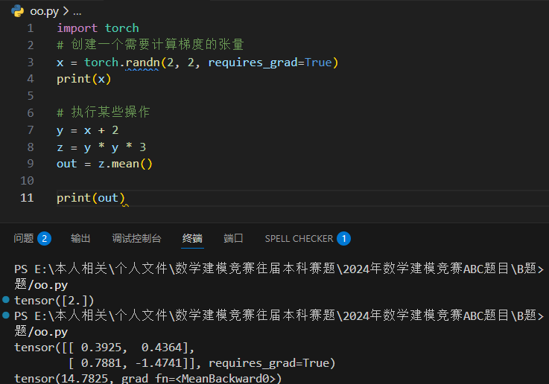
Task: Click value '-1.4741' in terminal output
Action: (x=159, y=363)
